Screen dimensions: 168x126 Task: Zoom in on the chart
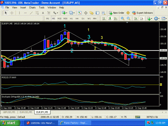click(123, 19)
